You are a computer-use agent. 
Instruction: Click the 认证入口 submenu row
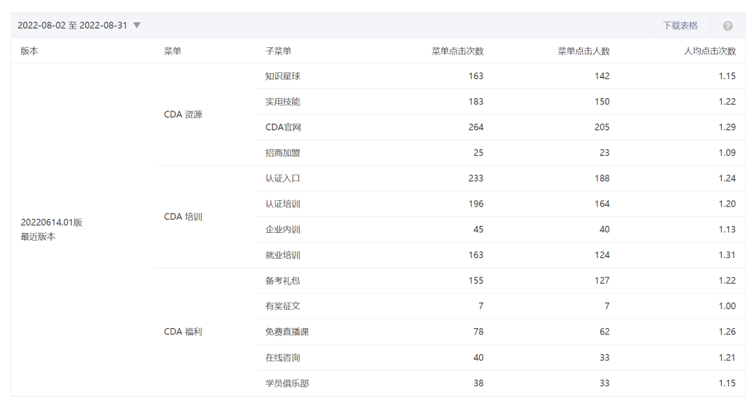pyautogui.click(x=501, y=179)
